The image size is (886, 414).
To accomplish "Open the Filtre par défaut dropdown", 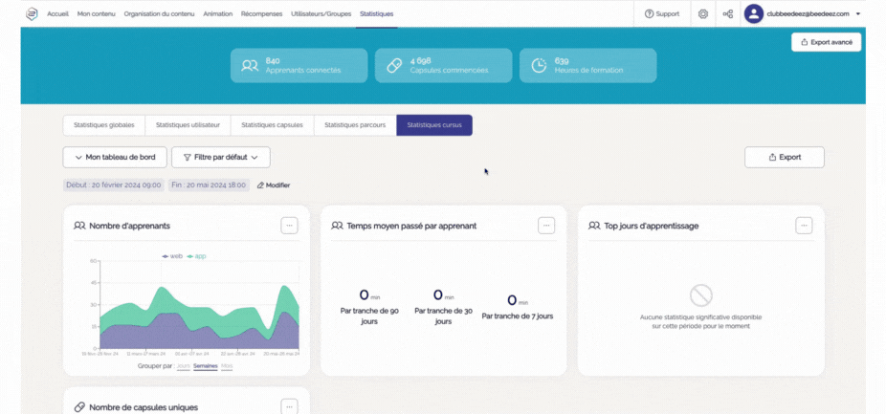I will (220, 157).
